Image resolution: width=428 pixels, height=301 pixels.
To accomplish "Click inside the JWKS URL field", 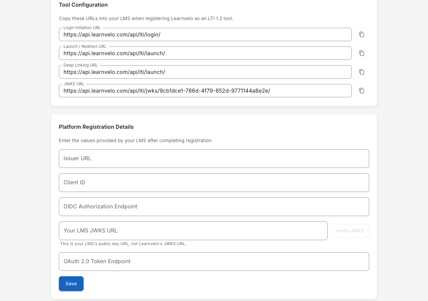I will [x=205, y=91].
